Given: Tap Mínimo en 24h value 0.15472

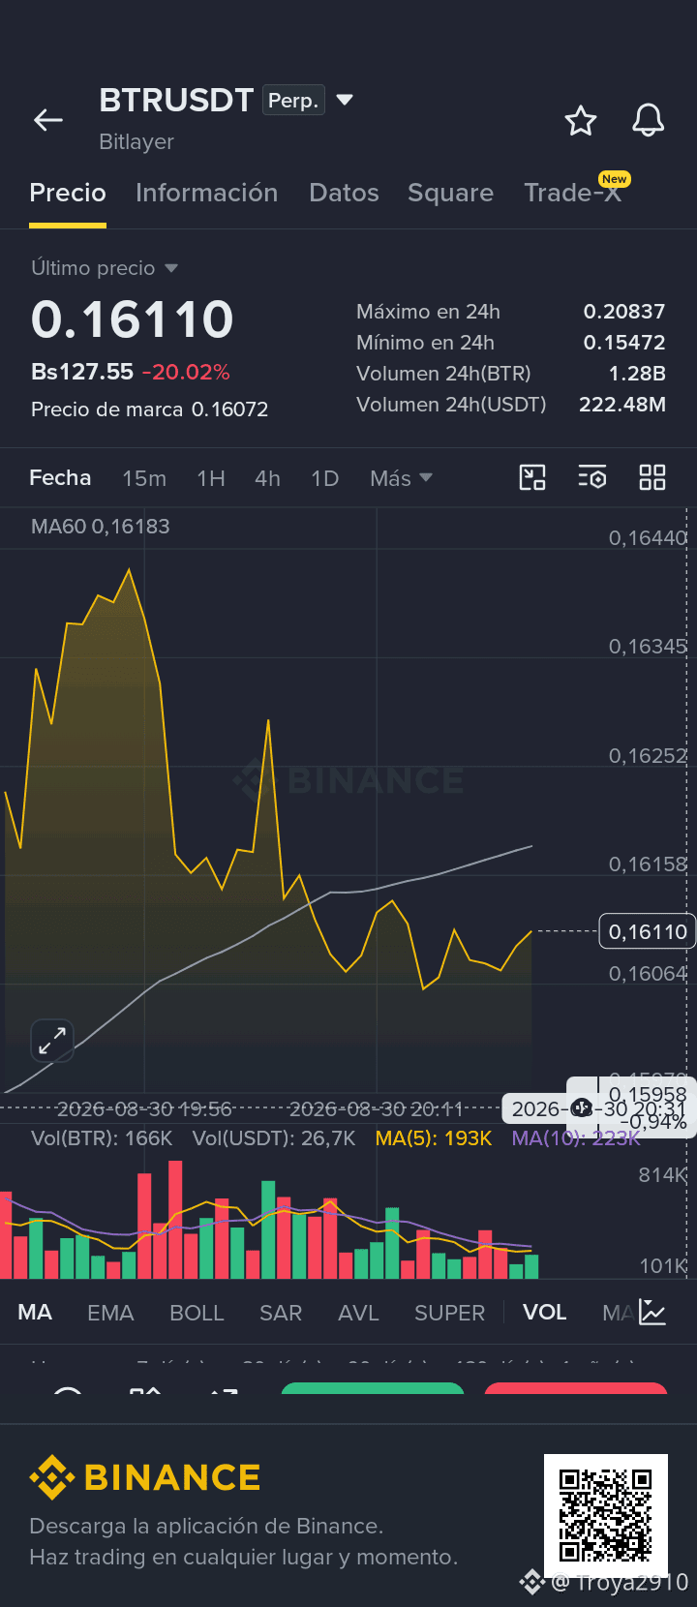Looking at the screenshot, I should click(x=624, y=343).
